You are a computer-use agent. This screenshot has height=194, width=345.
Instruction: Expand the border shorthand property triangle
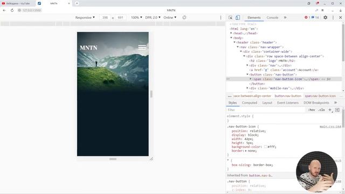coord(246,151)
